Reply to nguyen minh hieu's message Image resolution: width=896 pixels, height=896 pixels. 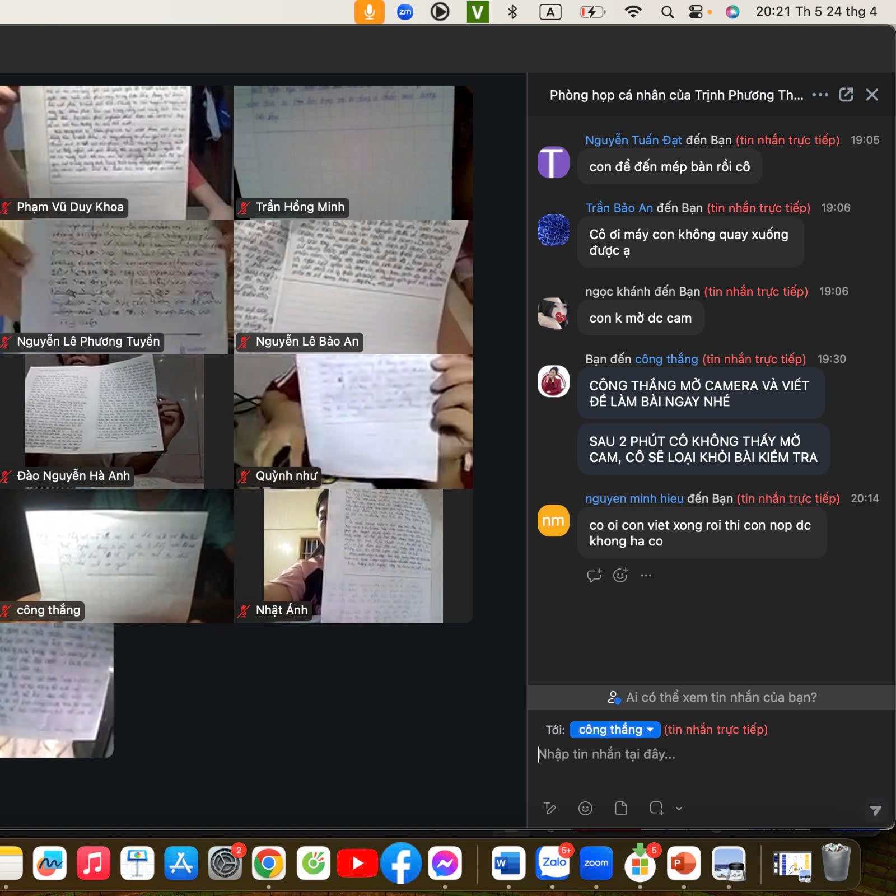point(594,575)
